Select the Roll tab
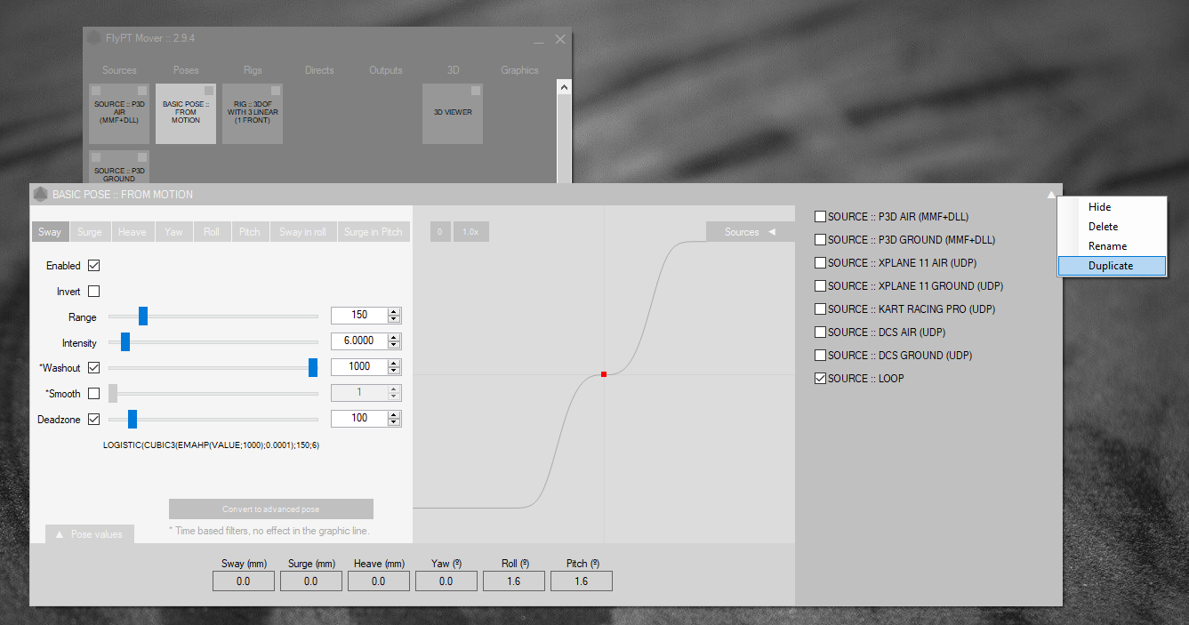 pyautogui.click(x=212, y=232)
